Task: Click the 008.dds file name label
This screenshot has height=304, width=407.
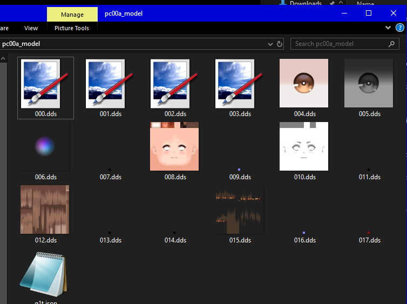Action: pos(175,177)
